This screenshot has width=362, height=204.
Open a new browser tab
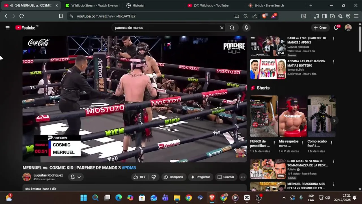pyautogui.click(x=311, y=5)
